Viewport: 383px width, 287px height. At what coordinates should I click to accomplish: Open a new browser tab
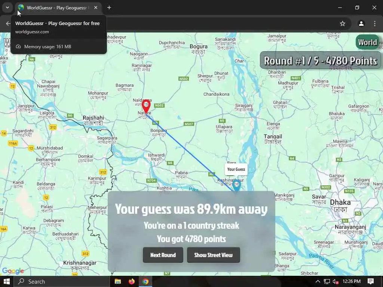click(x=109, y=7)
